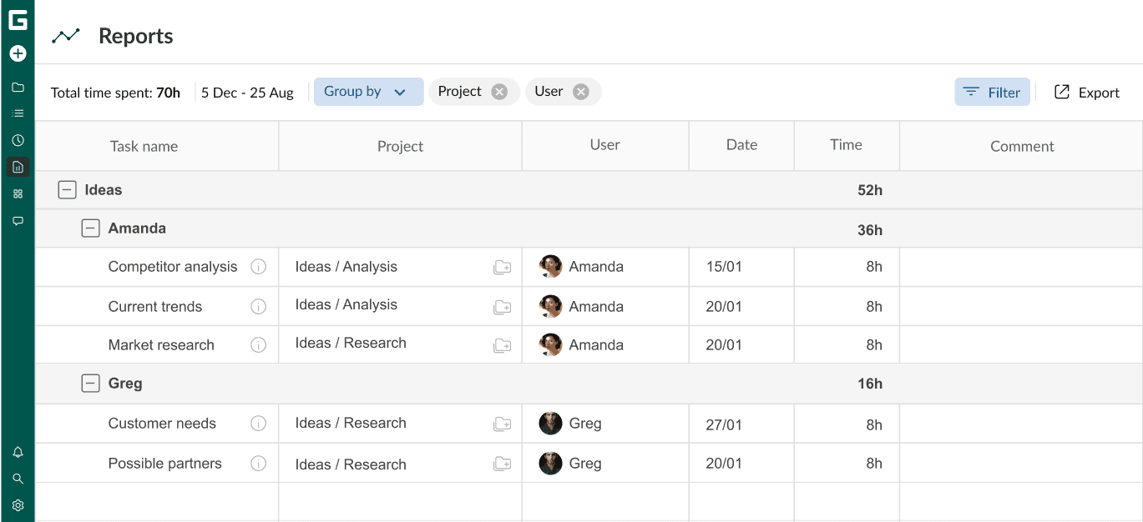Screen dimensions: 1143x522
Task: Click folder icon in Market research project cell
Action: pyautogui.click(x=502, y=344)
